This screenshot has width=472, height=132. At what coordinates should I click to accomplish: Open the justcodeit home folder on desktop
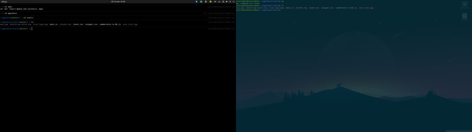pyautogui.click(x=464, y=5)
